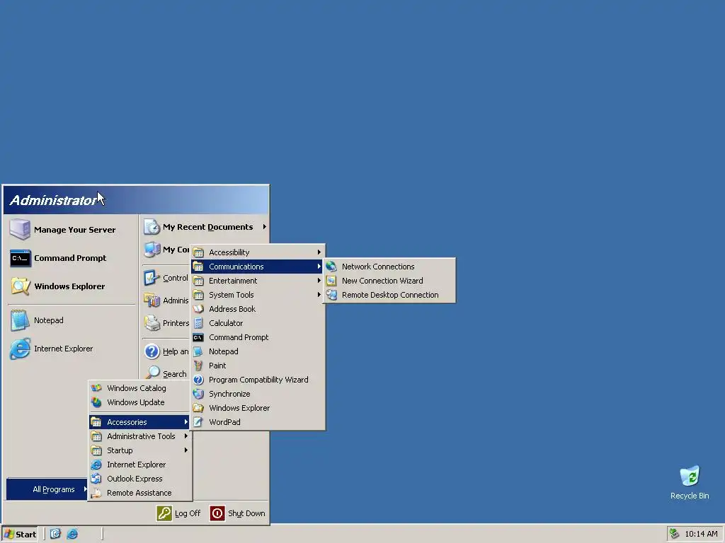Select the Accessibility menu folder

click(x=258, y=252)
